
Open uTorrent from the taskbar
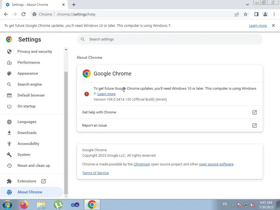tap(58, 205)
